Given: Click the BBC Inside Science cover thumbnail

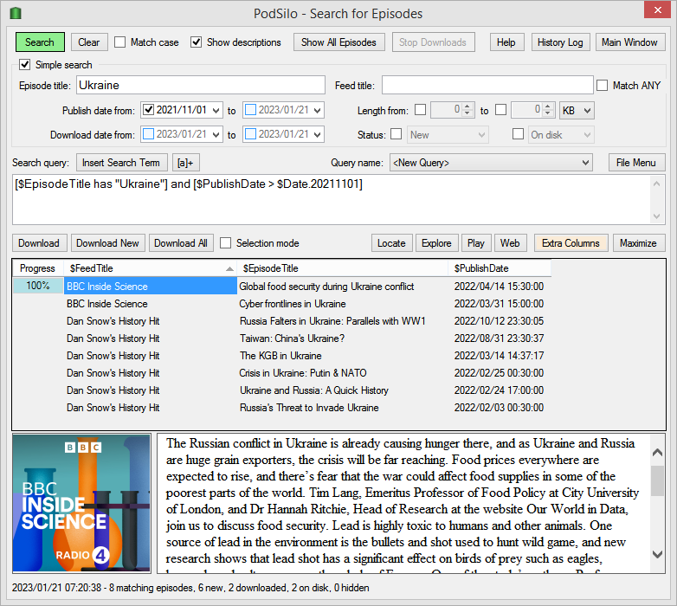Looking at the screenshot, I should click(x=81, y=503).
